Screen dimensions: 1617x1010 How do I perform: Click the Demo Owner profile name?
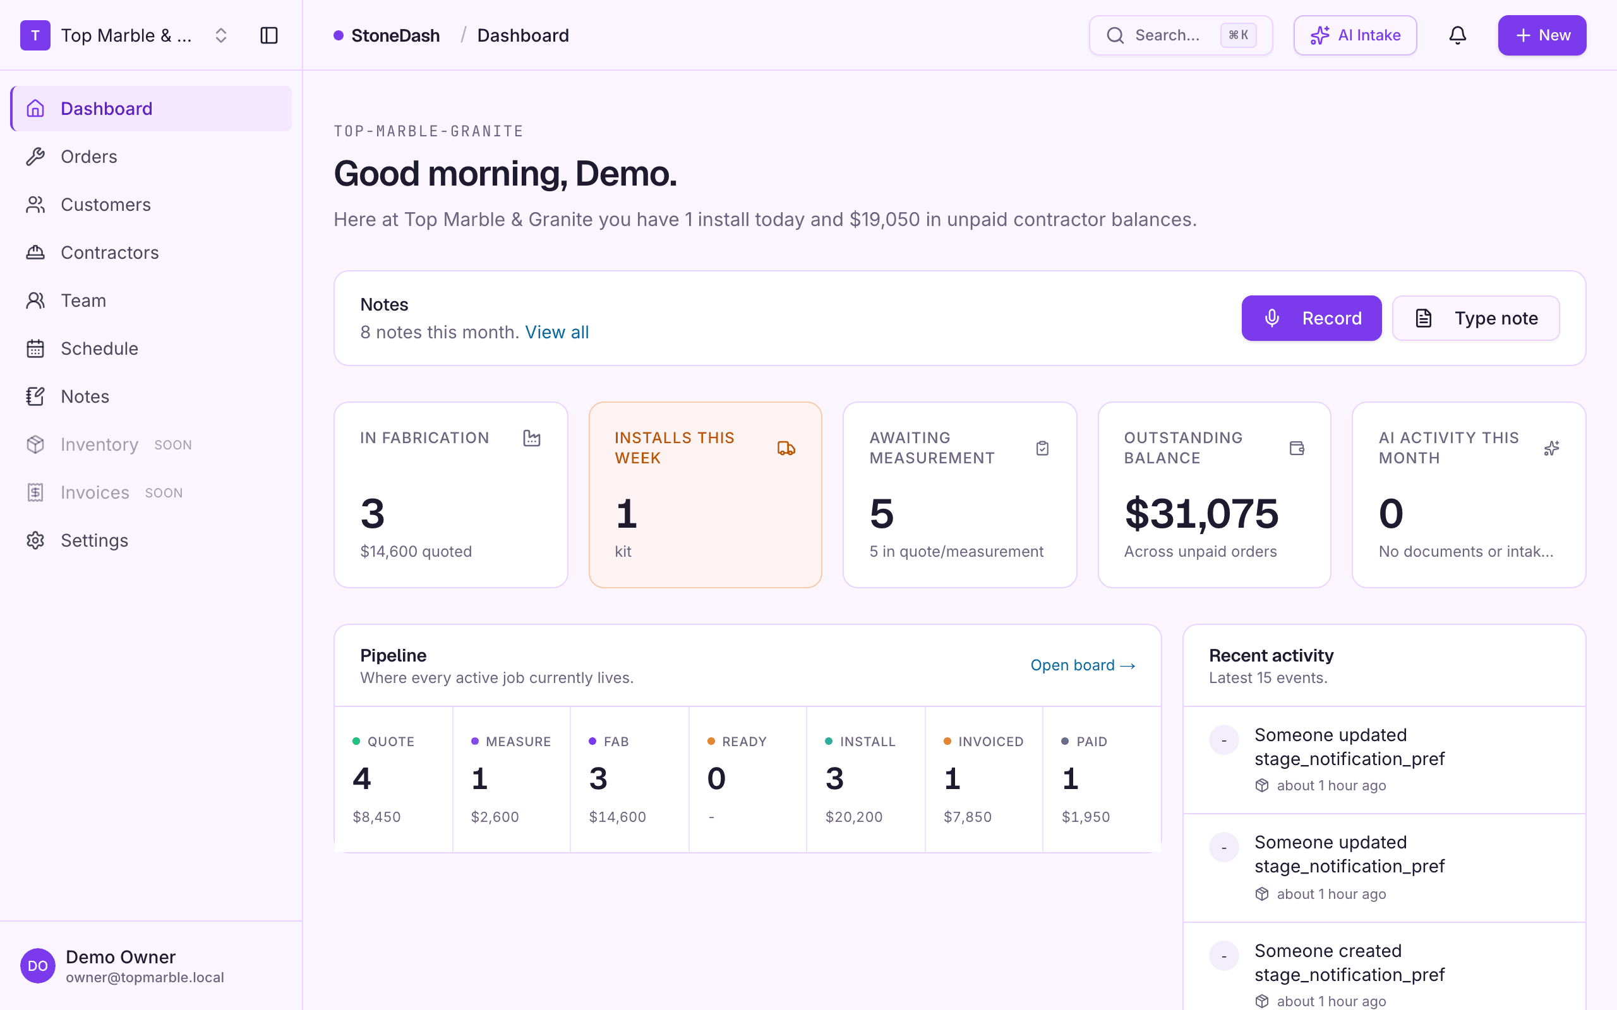(x=120, y=956)
